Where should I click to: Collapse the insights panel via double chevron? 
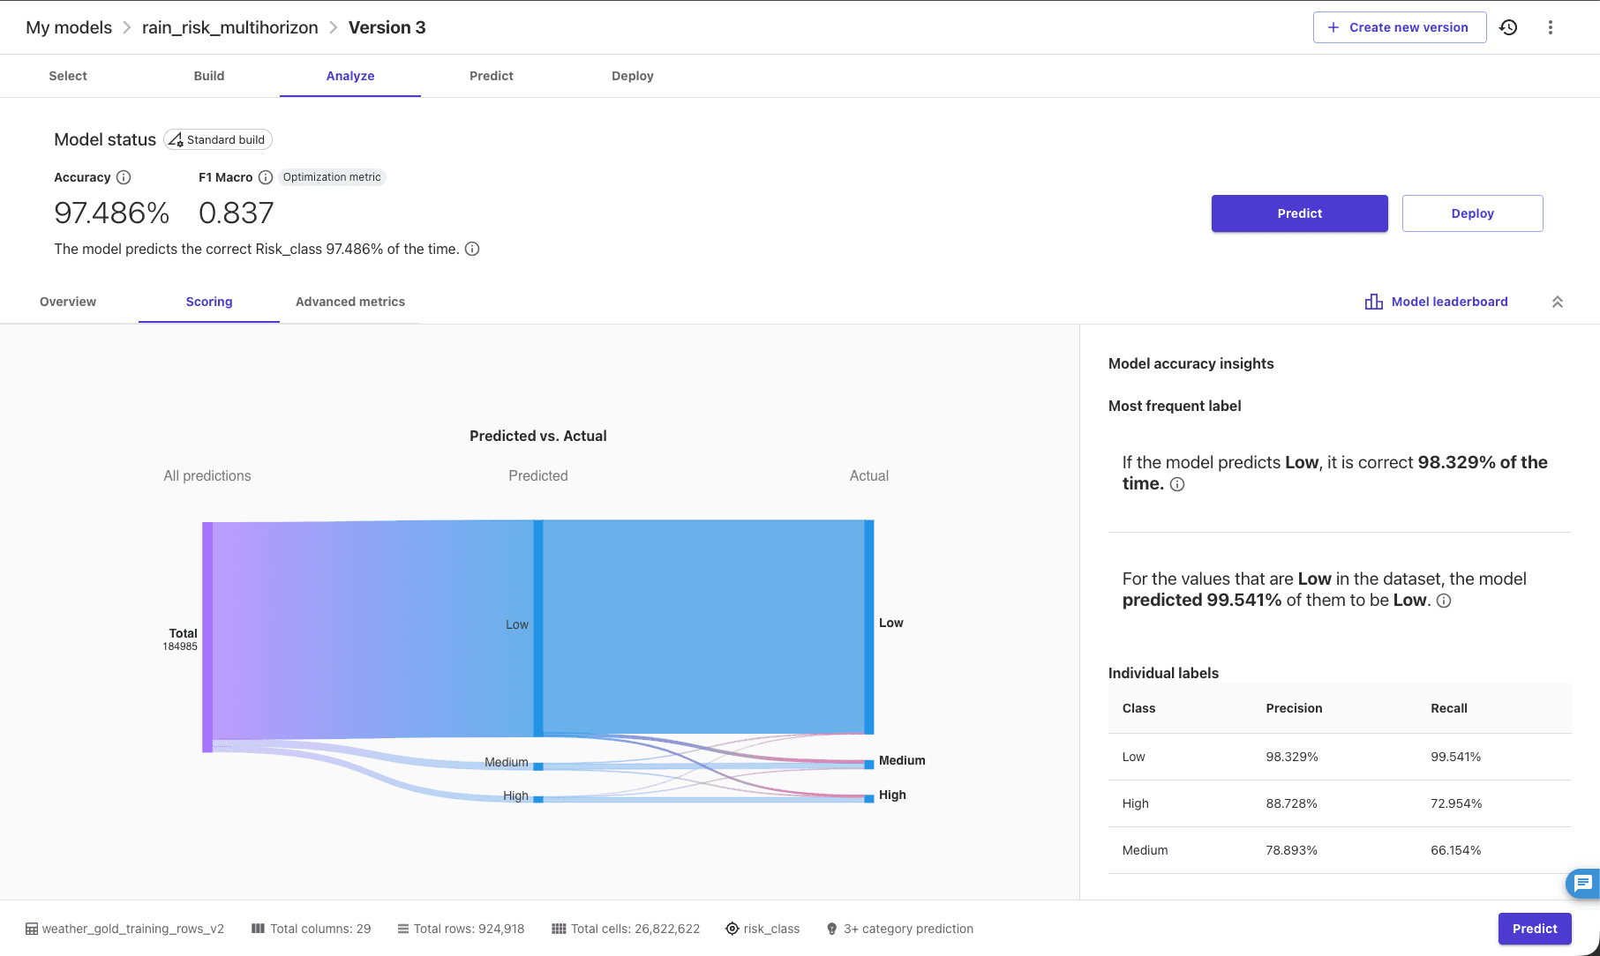tap(1558, 302)
